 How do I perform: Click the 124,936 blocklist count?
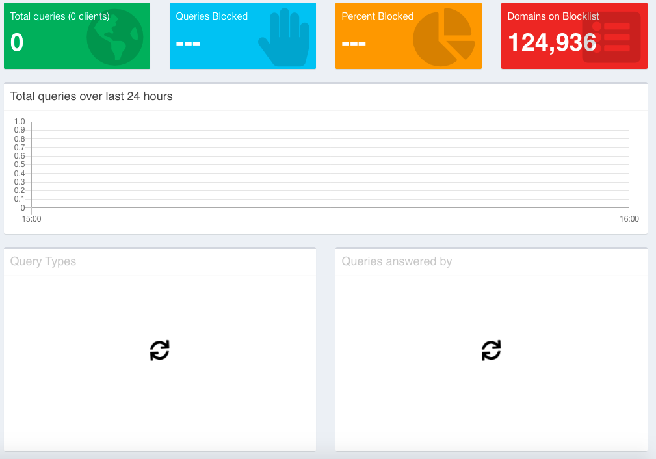point(552,43)
